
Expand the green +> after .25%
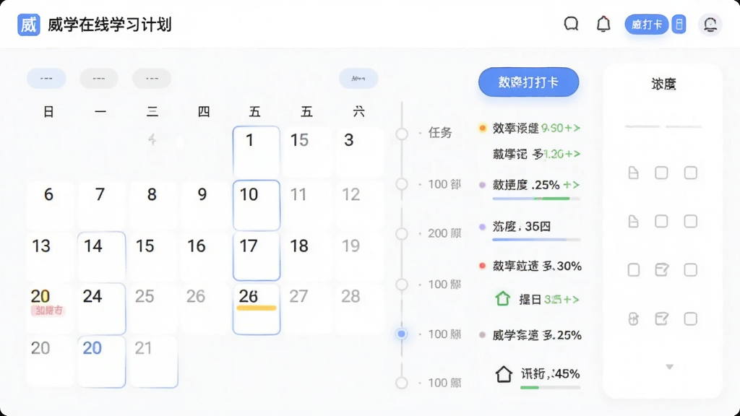572,184
